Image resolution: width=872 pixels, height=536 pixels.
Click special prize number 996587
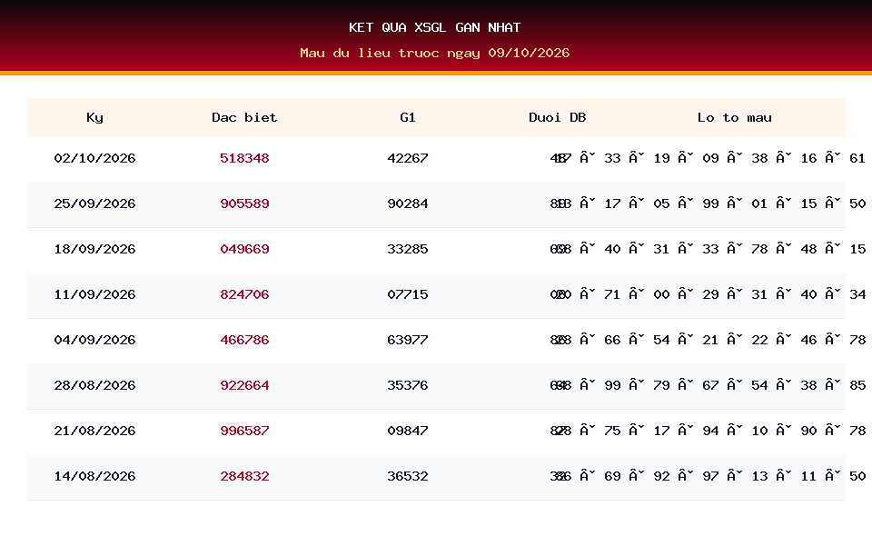point(244,431)
